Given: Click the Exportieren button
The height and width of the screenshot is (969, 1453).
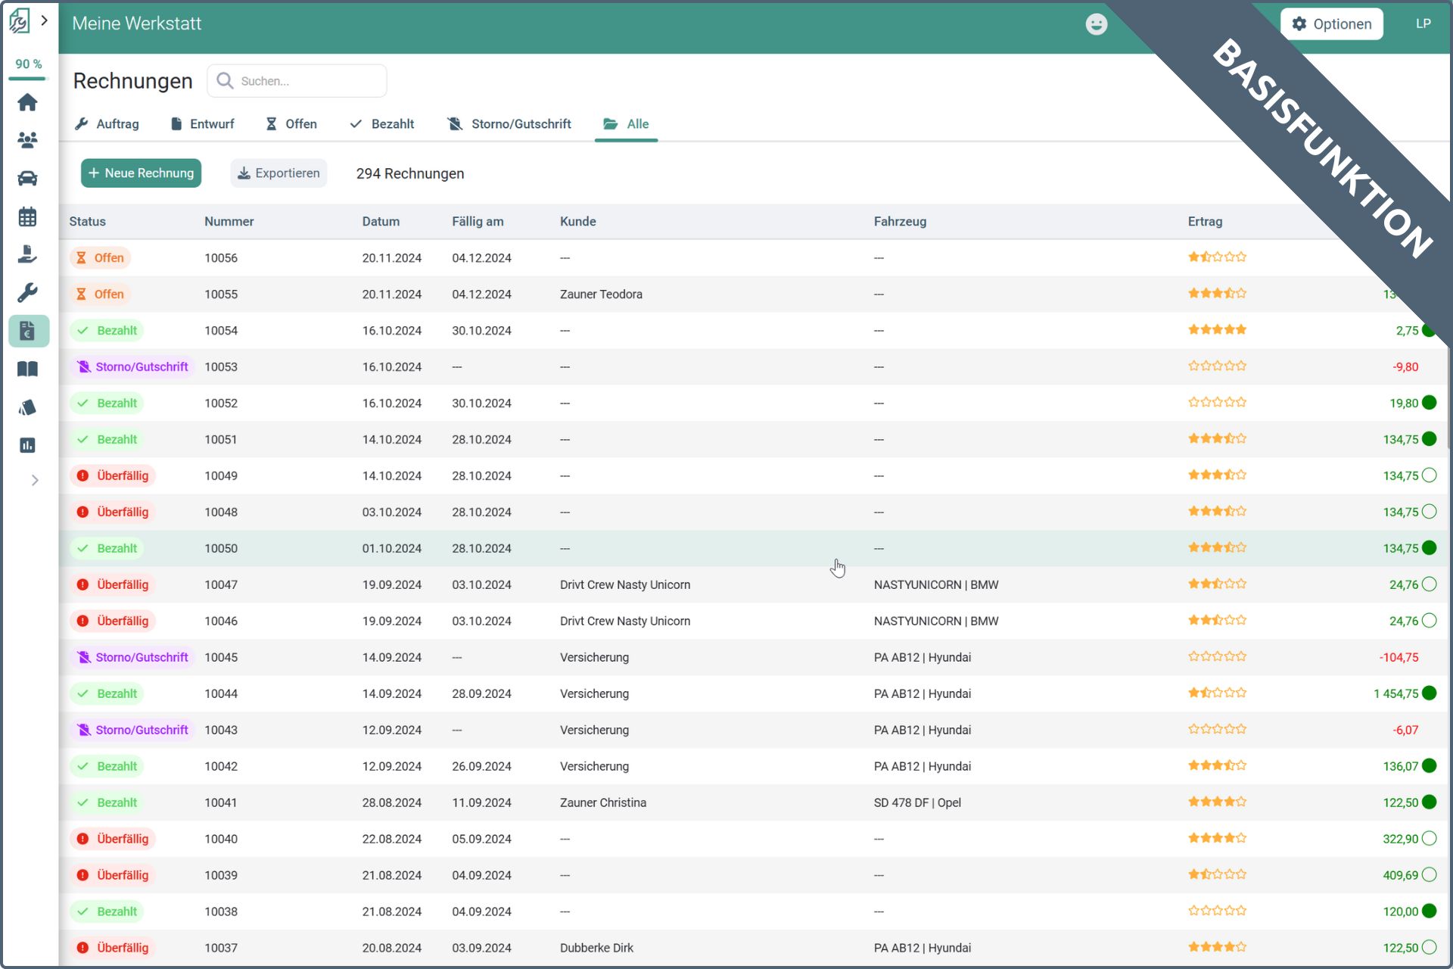Looking at the screenshot, I should [x=278, y=173].
